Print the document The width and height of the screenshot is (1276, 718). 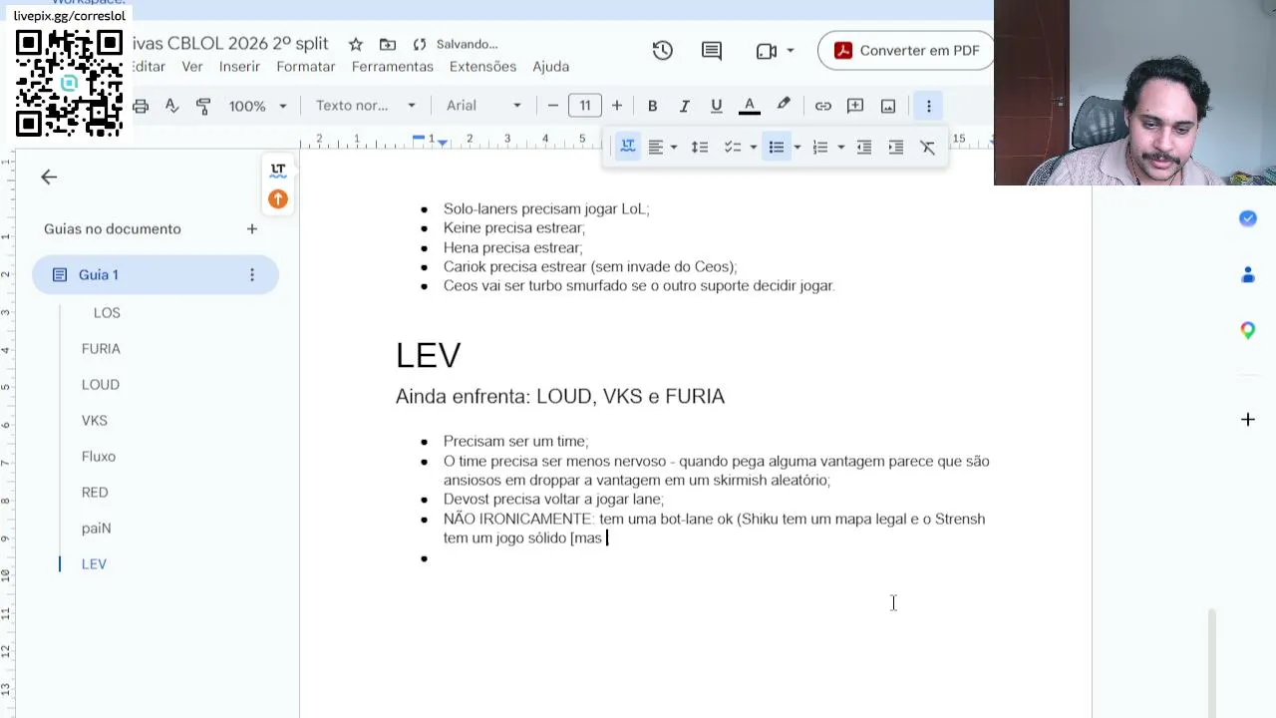pyautogui.click(x=141, y=106)
